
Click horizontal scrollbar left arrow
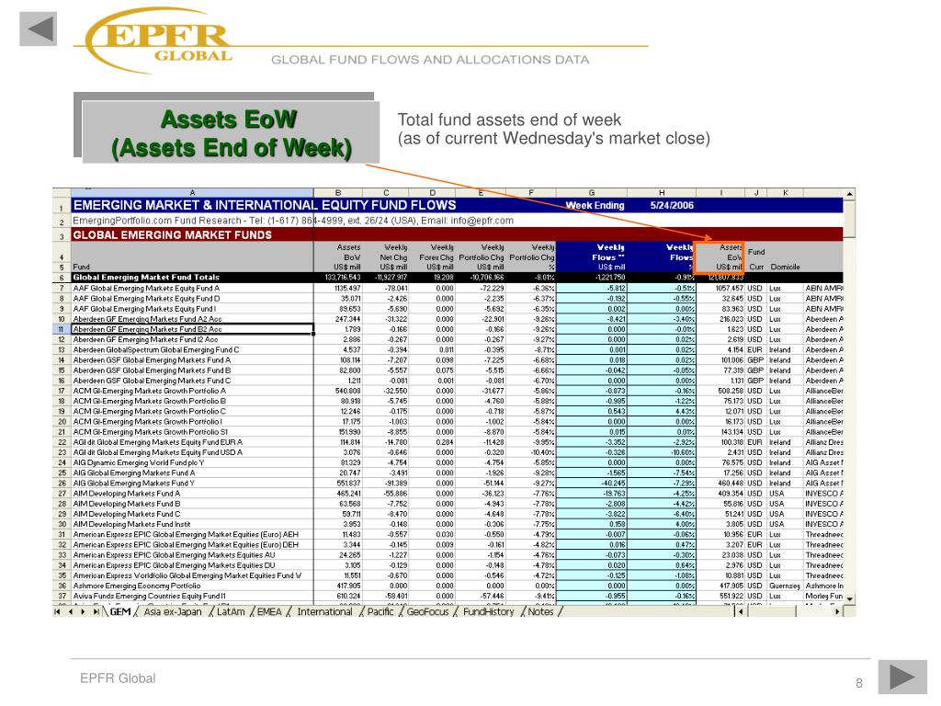[741, 611]
